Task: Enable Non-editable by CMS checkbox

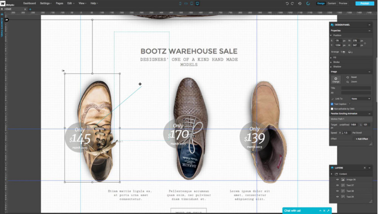Action: click(332, 109)
